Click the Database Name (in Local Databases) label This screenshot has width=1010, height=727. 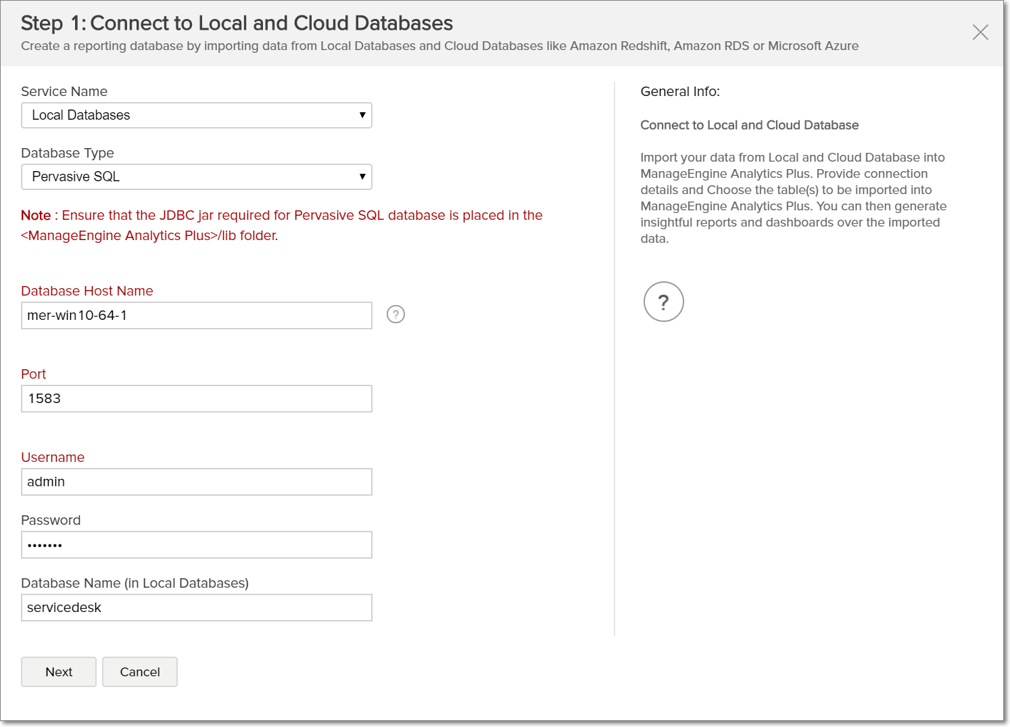[135, 583]
